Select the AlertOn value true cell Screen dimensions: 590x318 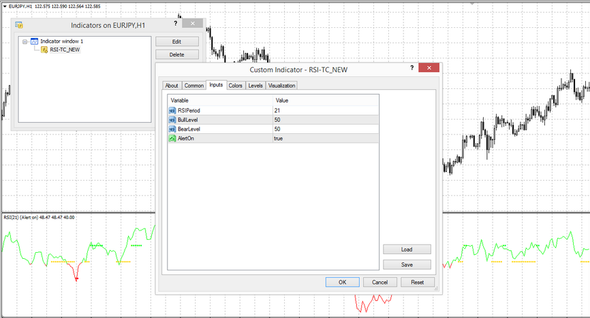(x=324, y=139)
